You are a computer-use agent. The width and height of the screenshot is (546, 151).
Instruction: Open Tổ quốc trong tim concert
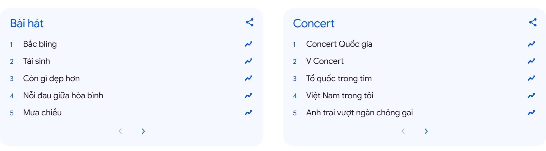pyautogui.click(x=339, y=79)
